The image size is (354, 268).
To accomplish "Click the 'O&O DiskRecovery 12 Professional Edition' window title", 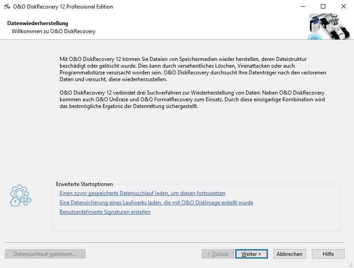I will coord(63,7).
